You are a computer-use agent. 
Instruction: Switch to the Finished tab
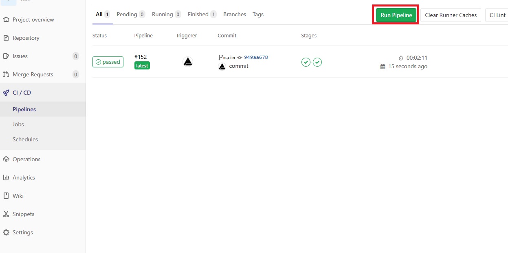[202, 14]
